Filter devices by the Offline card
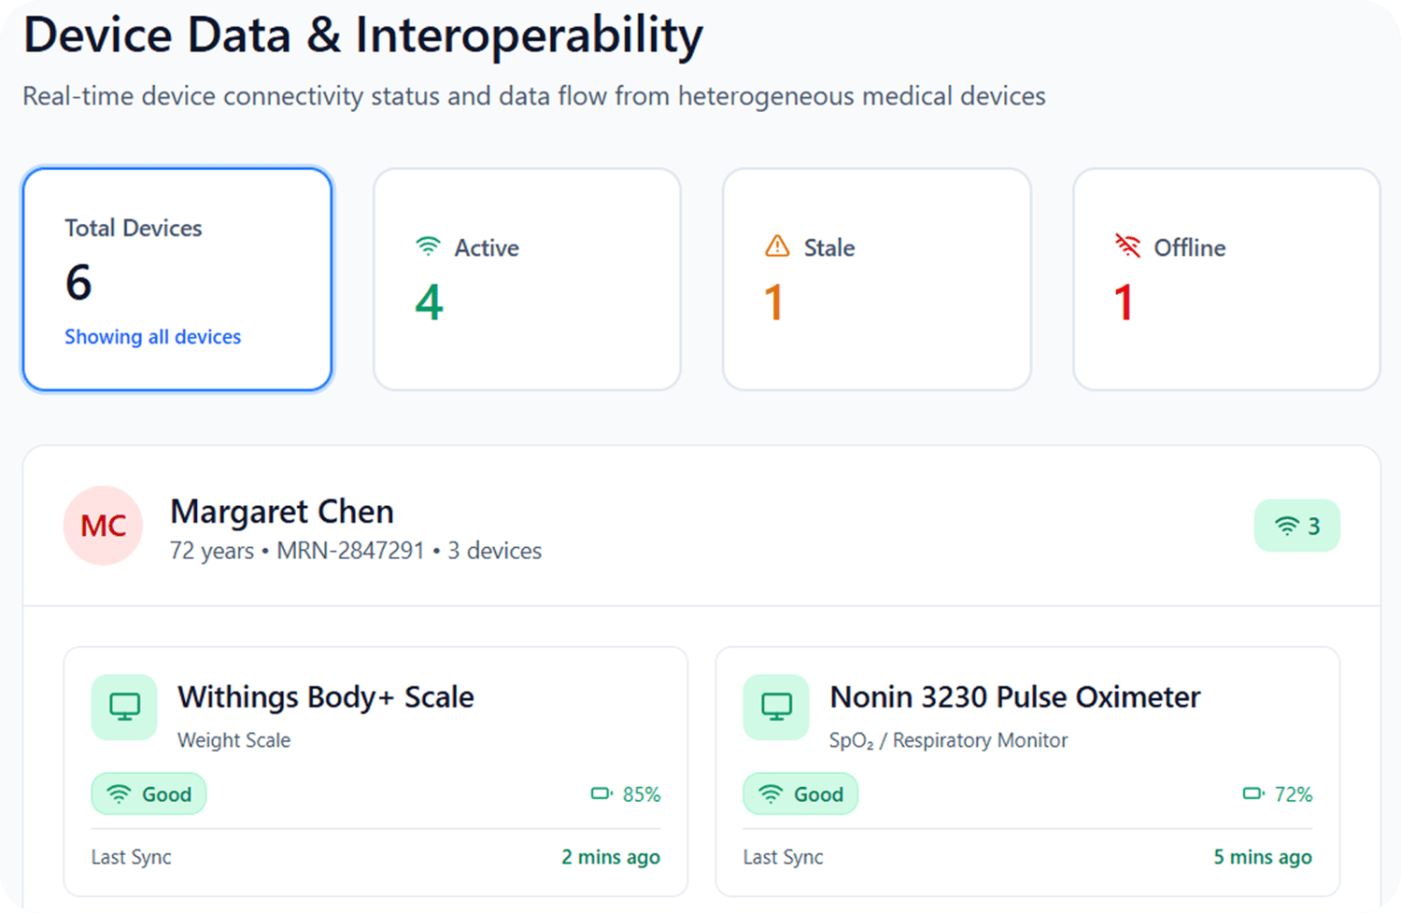This screenshot has height=913, width=1401. (x=1226, y=279)
